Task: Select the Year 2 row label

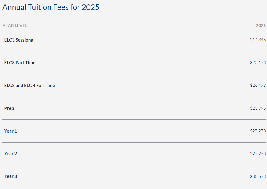Action: [x=10, y=154]
